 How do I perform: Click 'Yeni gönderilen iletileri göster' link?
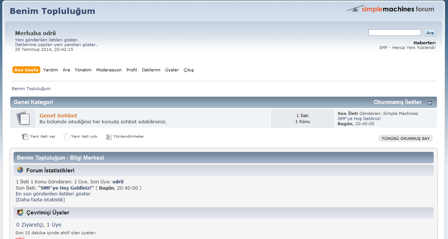47,40
